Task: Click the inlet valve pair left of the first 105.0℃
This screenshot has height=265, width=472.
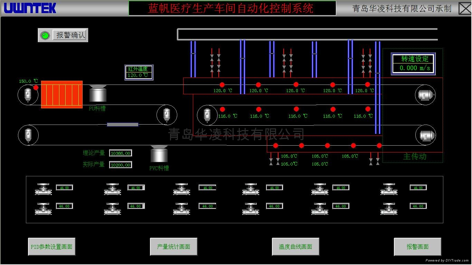Action: (274, 159)
